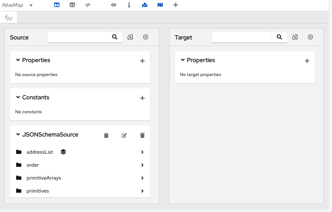332x212 pixels.
Task: Import a source document file
Action: pyautogui.click(x=130, y=37)
